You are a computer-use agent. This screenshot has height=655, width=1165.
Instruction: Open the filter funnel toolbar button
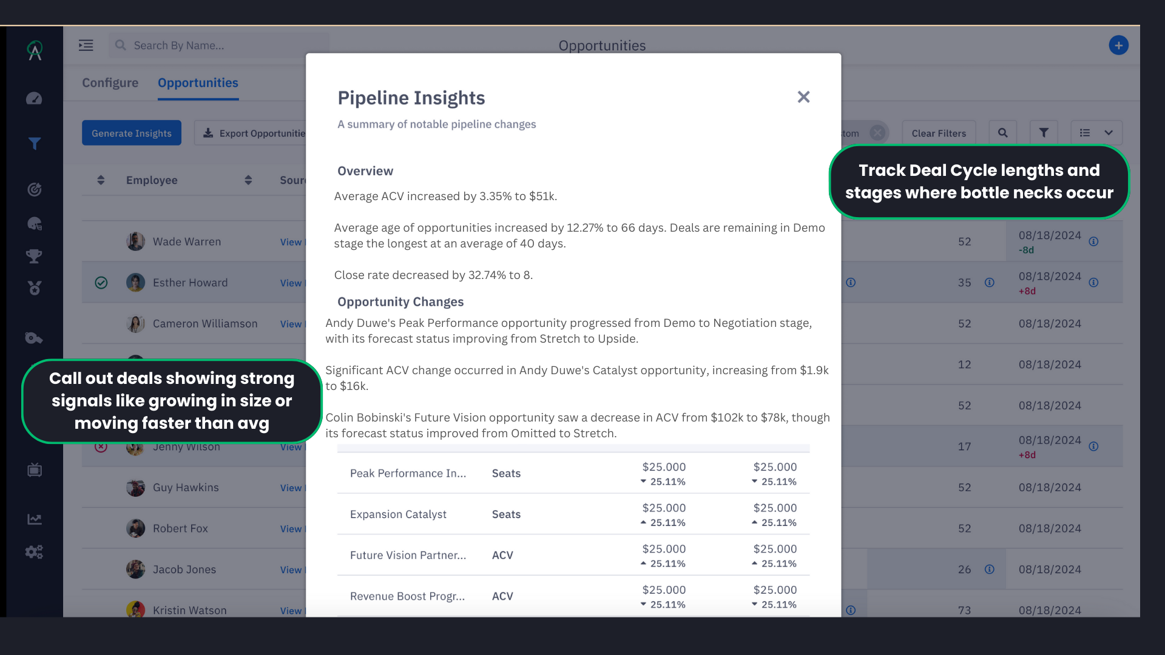pyautogui.click(x=1044, y=133)
